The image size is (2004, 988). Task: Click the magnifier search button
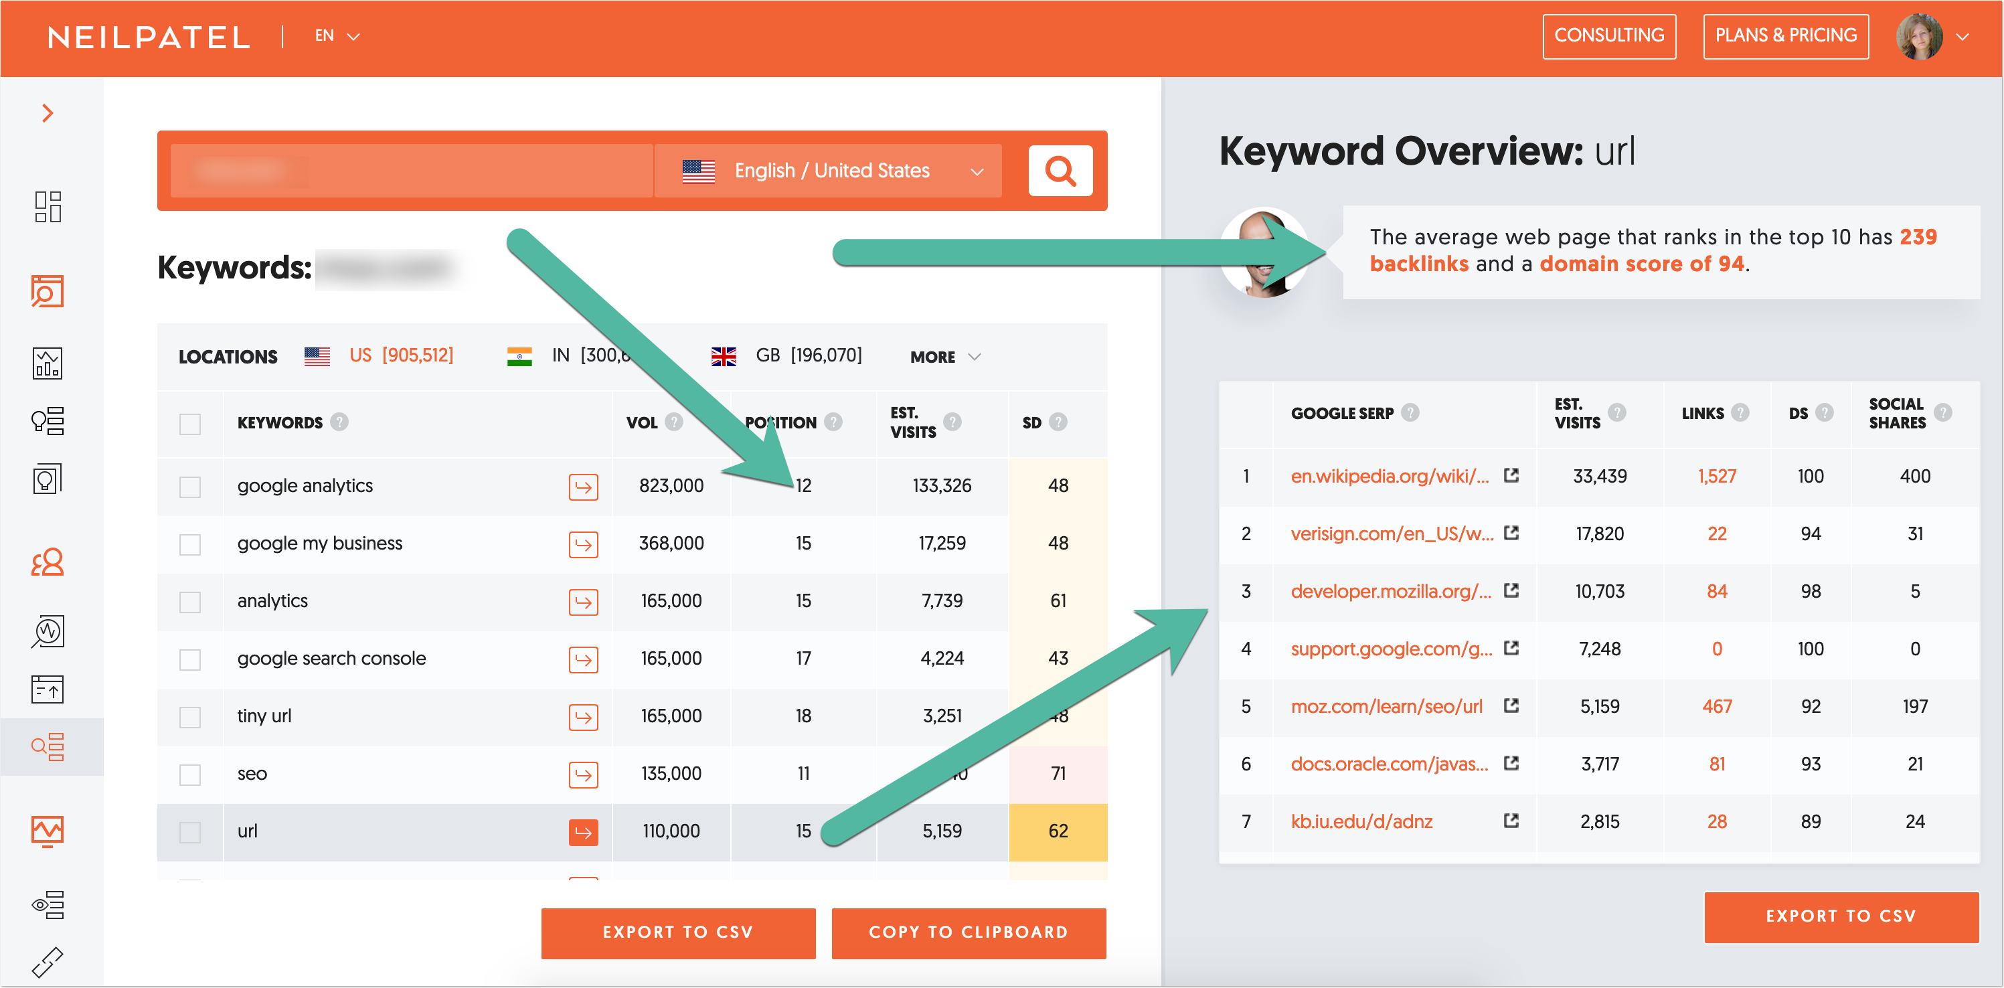pos(1060,171)
